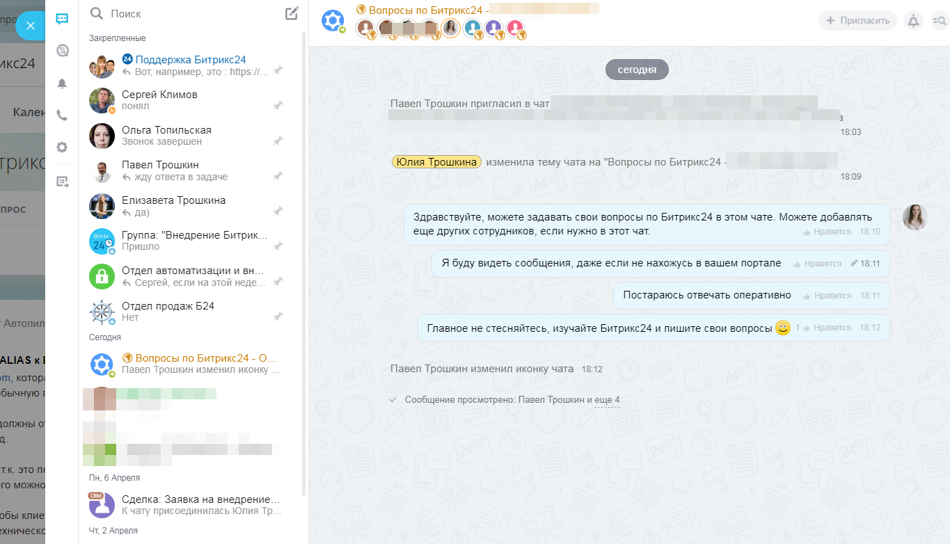Unpin the Поддержка Битрикс24 chat
Image resolution: width=950 pixels, height=544 pixels.
[278, 70]
